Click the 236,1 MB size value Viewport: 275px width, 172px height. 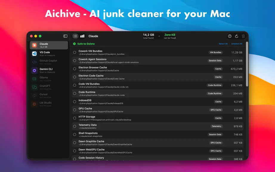coord(237,85)
